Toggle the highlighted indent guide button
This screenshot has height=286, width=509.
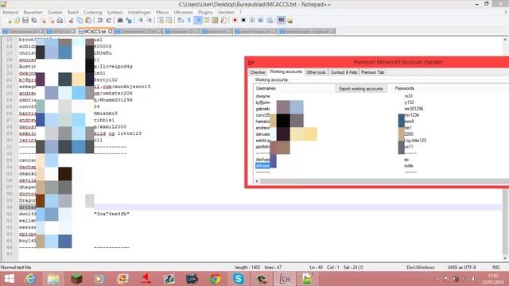[x=198, y=21]
